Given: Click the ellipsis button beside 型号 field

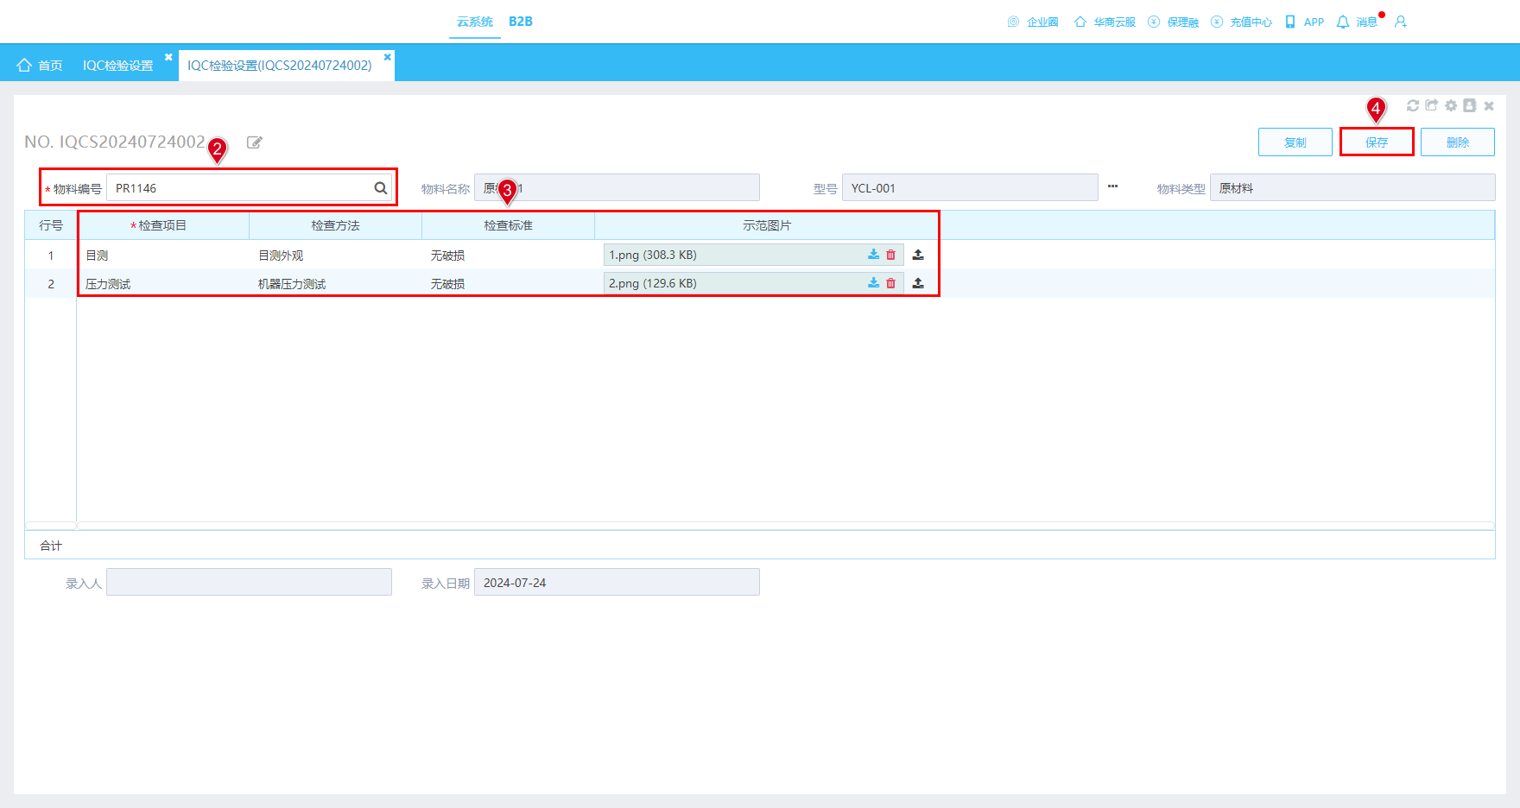Looking at the screenshot, I should click(x=1113, y=186).
